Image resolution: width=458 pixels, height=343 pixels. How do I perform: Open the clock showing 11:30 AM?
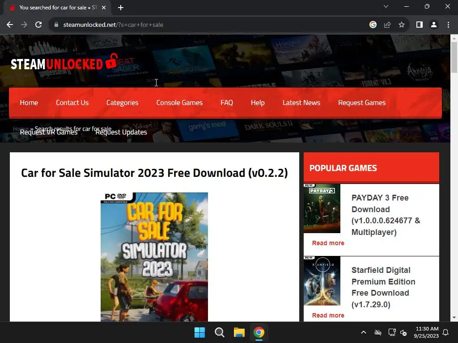pyautogui.click(x=426, y=332)
